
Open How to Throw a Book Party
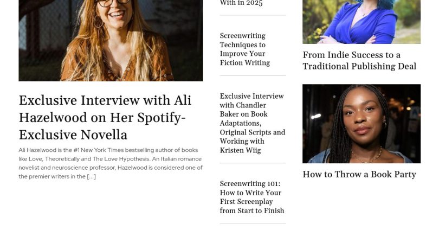359,174
